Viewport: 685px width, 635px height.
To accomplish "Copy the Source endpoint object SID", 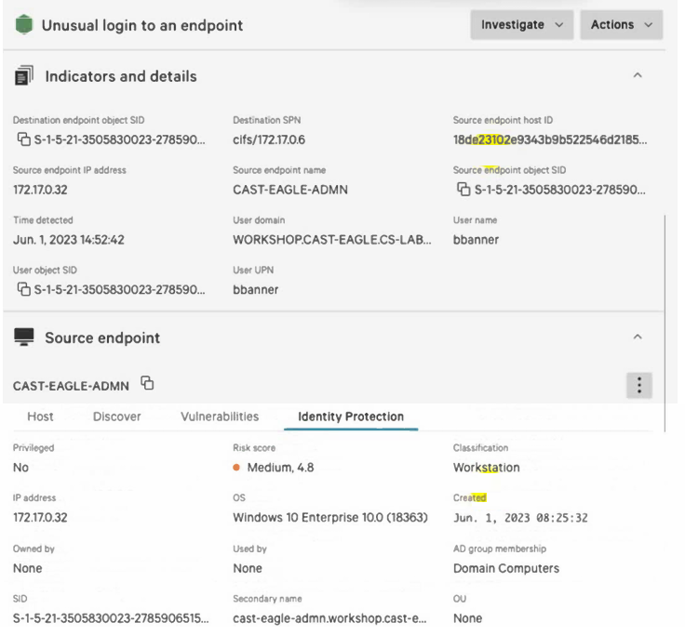I will tap(463, 190).
